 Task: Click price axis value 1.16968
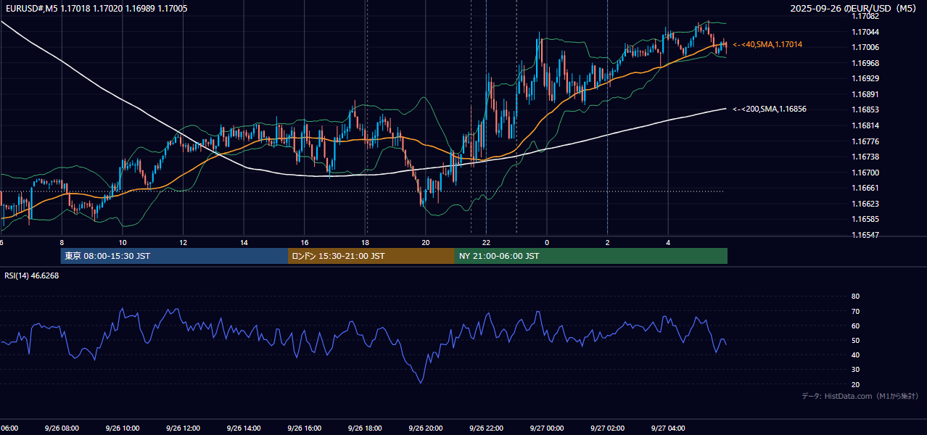(866, 63)
